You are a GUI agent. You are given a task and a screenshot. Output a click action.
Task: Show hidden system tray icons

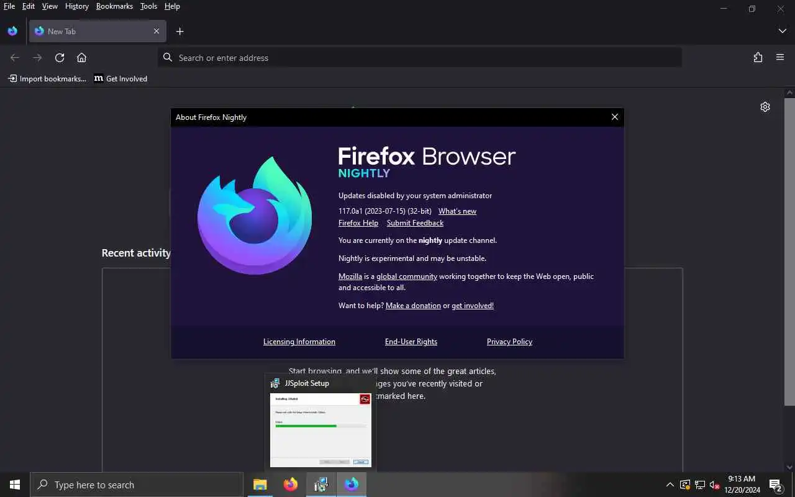click(670, 485)
